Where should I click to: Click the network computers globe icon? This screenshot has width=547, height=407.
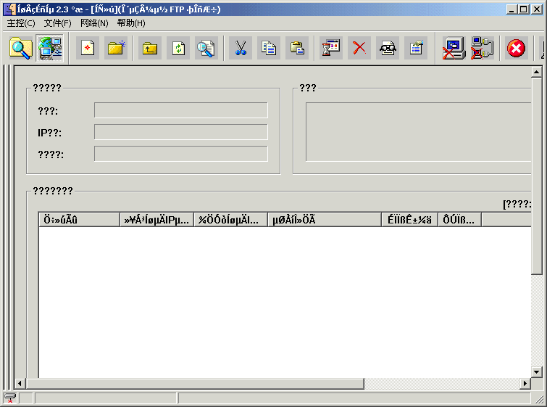[50, 49]
